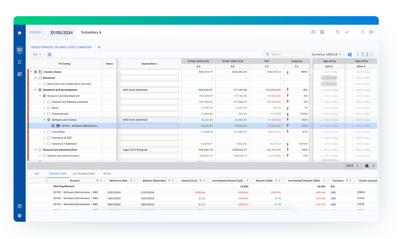
Task: Open the trend line chart icon
Action: point(347,32)
